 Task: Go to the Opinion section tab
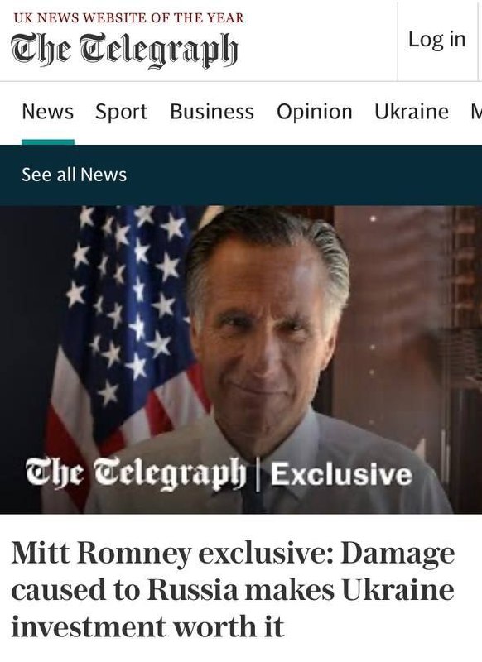pos(314,112)
